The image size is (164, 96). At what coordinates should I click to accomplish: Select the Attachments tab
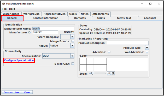[101, 14]
